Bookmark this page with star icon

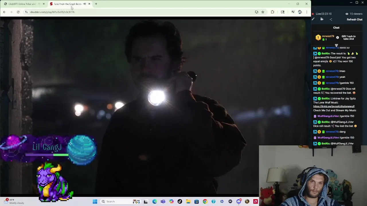coord(263,12)
